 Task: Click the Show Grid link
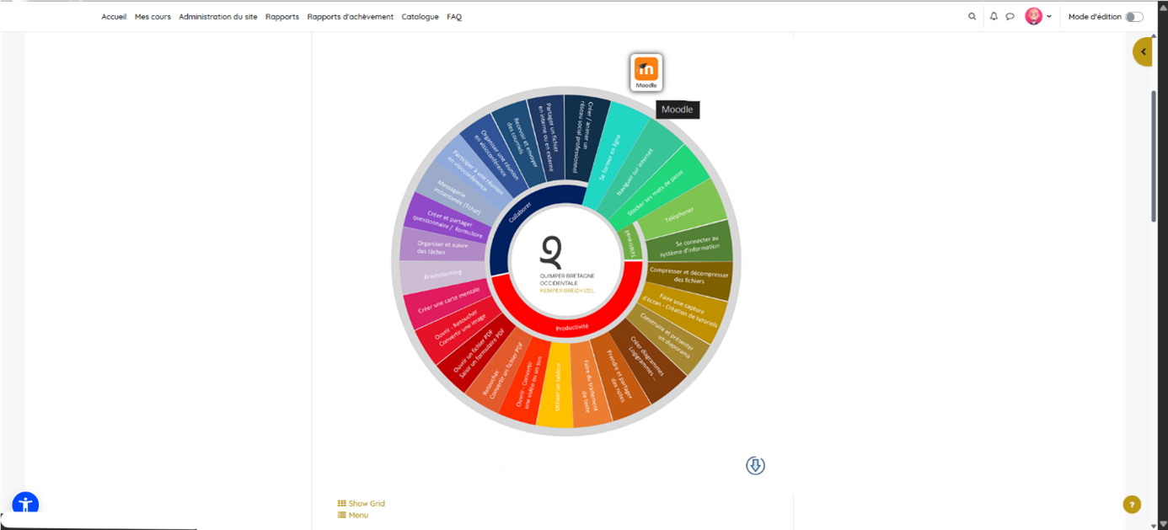(x=366, y=503)
